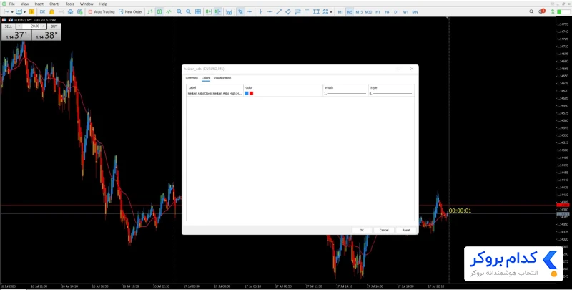
Task: Select the text T tool
Action: click(307, 11)
